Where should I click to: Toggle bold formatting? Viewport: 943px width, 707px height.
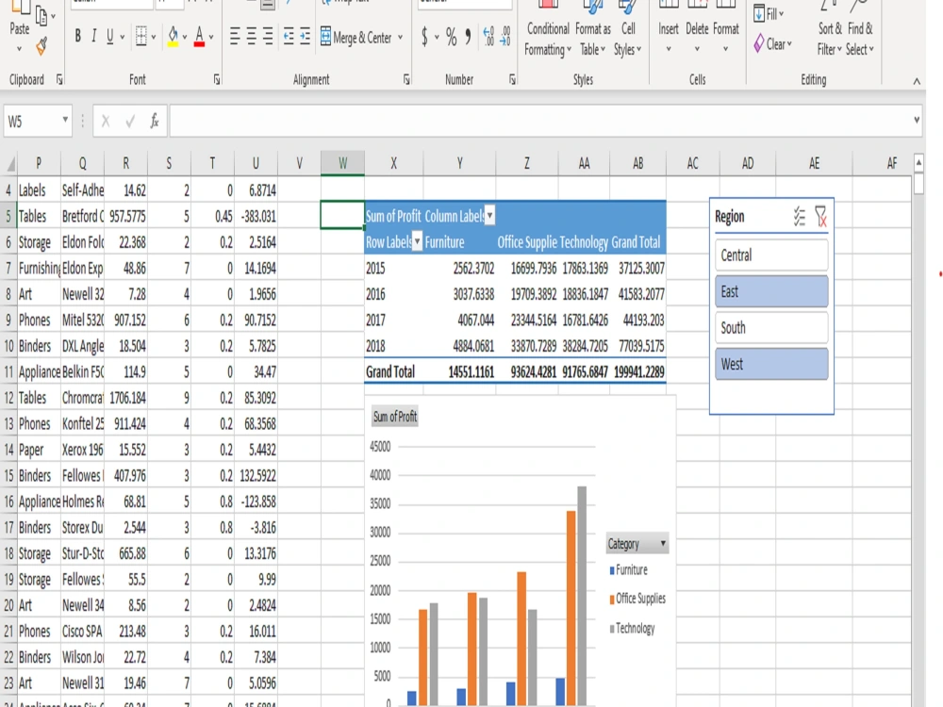pyautogui.click(x=77, y=36)
